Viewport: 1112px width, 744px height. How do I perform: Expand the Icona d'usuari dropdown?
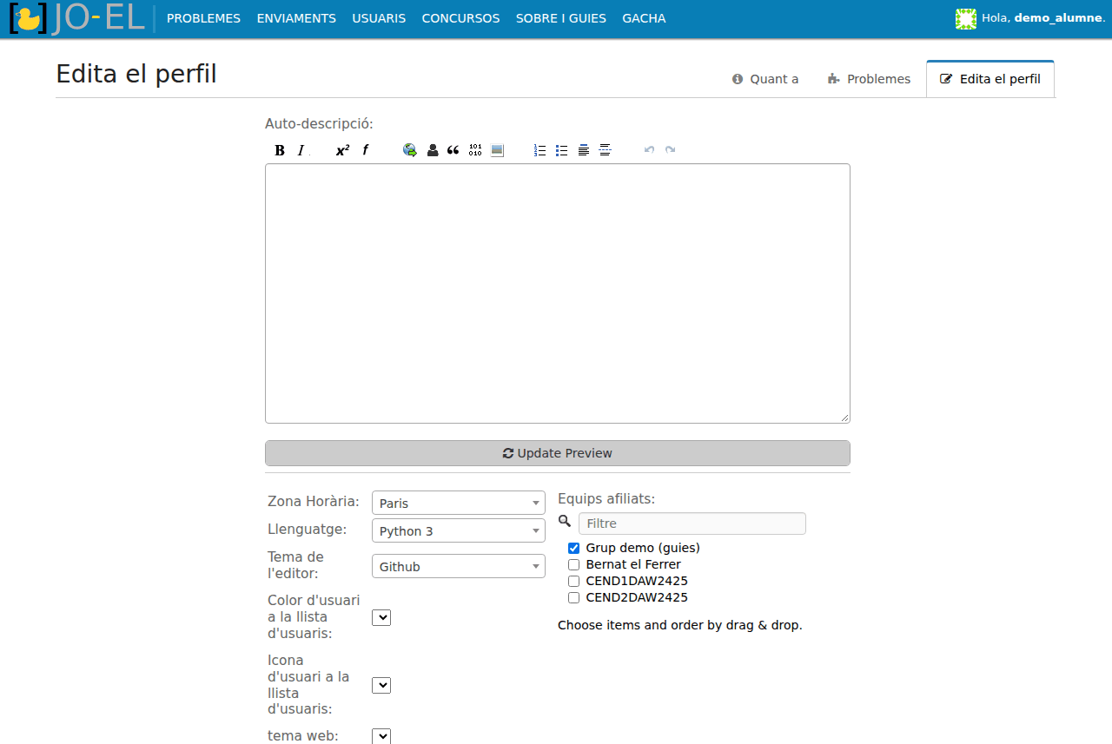pyautogui.click(x=381, y=685)
